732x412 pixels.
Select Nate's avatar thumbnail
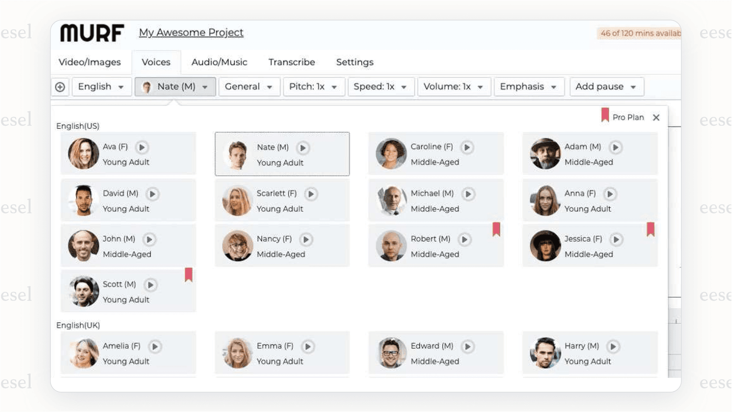[x=237, y=154]
